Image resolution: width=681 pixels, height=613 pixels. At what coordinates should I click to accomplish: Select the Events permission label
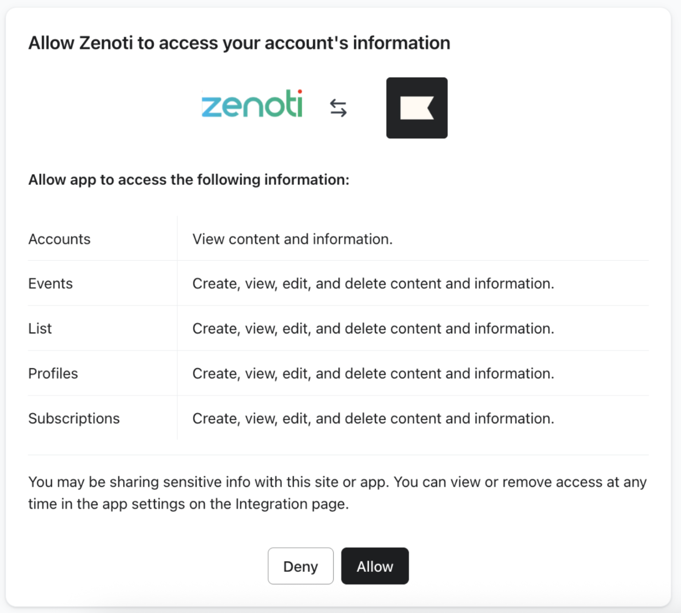tap(51, 284)
